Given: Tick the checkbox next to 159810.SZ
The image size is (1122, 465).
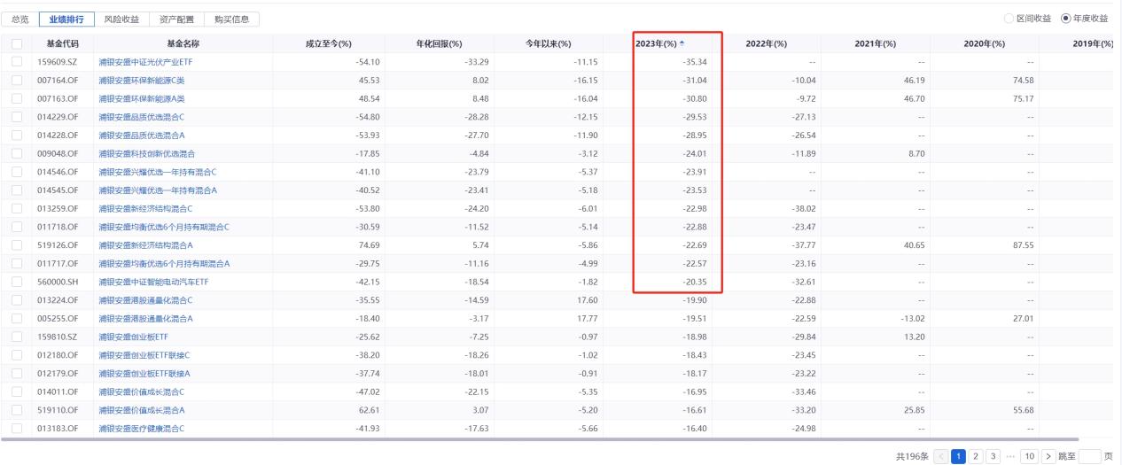Looking at the screenshot, I should (18, 337).
